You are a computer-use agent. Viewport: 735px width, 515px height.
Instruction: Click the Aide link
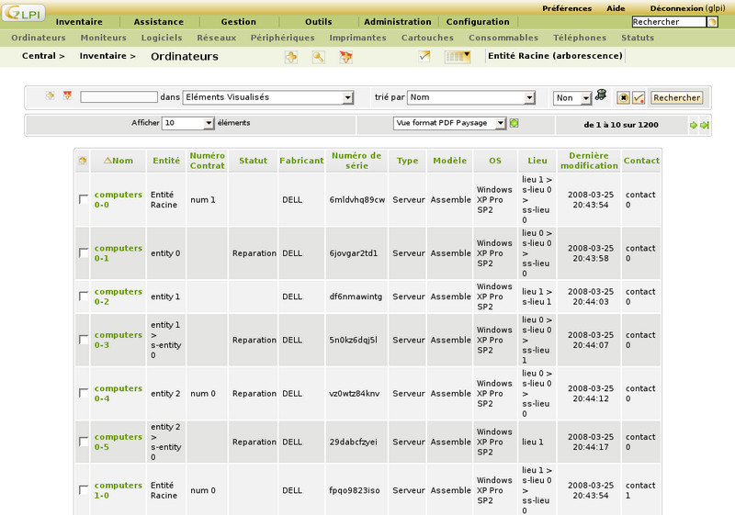(616, 8)
